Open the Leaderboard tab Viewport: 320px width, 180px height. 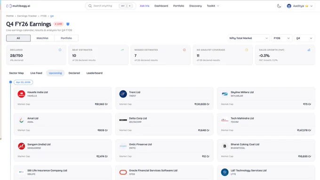pos(95,73)
